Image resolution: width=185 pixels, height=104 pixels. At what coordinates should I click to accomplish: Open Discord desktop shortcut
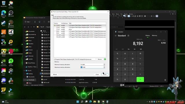pyautogui.click(x=3, y=81)
